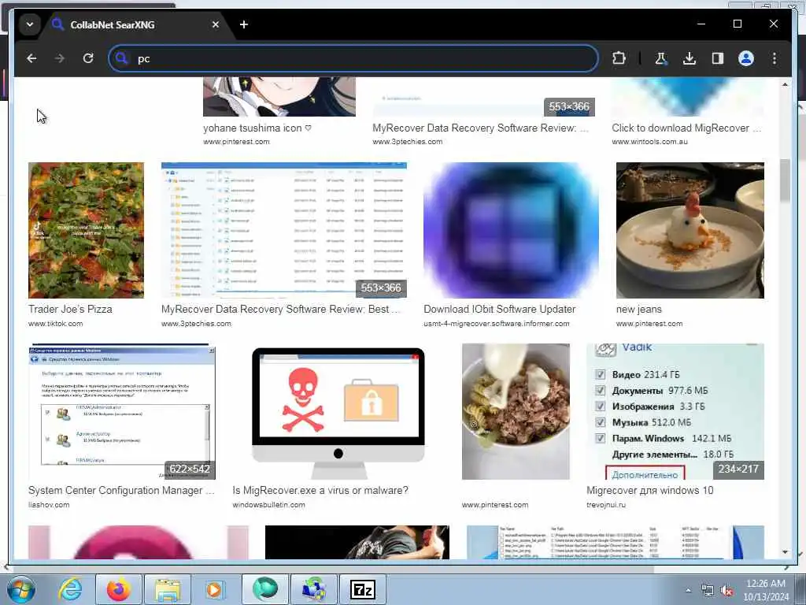The width and height of the screenshot is (806, 605).
Task: Close the CollabNet SearXNG tab
Action: click(x=216, y=24)
